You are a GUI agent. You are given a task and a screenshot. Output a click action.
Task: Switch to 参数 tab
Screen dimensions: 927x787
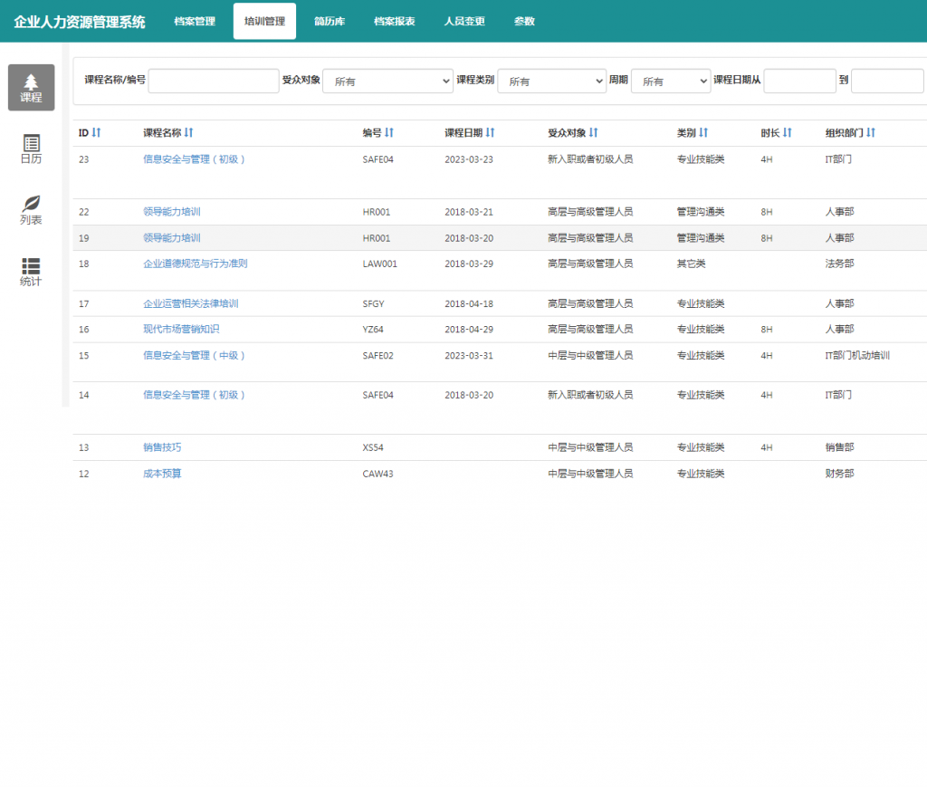coord(524,22)
